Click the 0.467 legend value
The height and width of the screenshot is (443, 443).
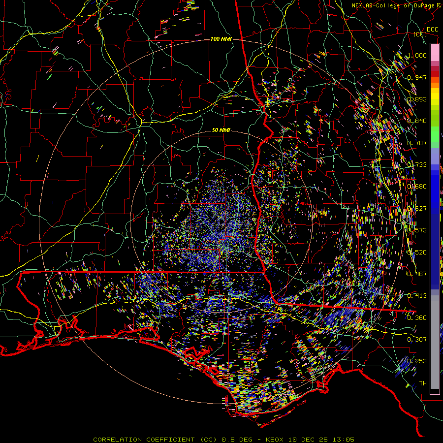pos(417,274)
